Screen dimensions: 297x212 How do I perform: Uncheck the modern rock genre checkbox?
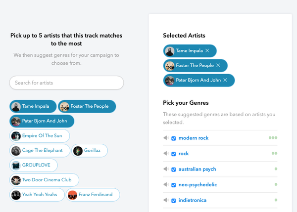coord(174,138)
